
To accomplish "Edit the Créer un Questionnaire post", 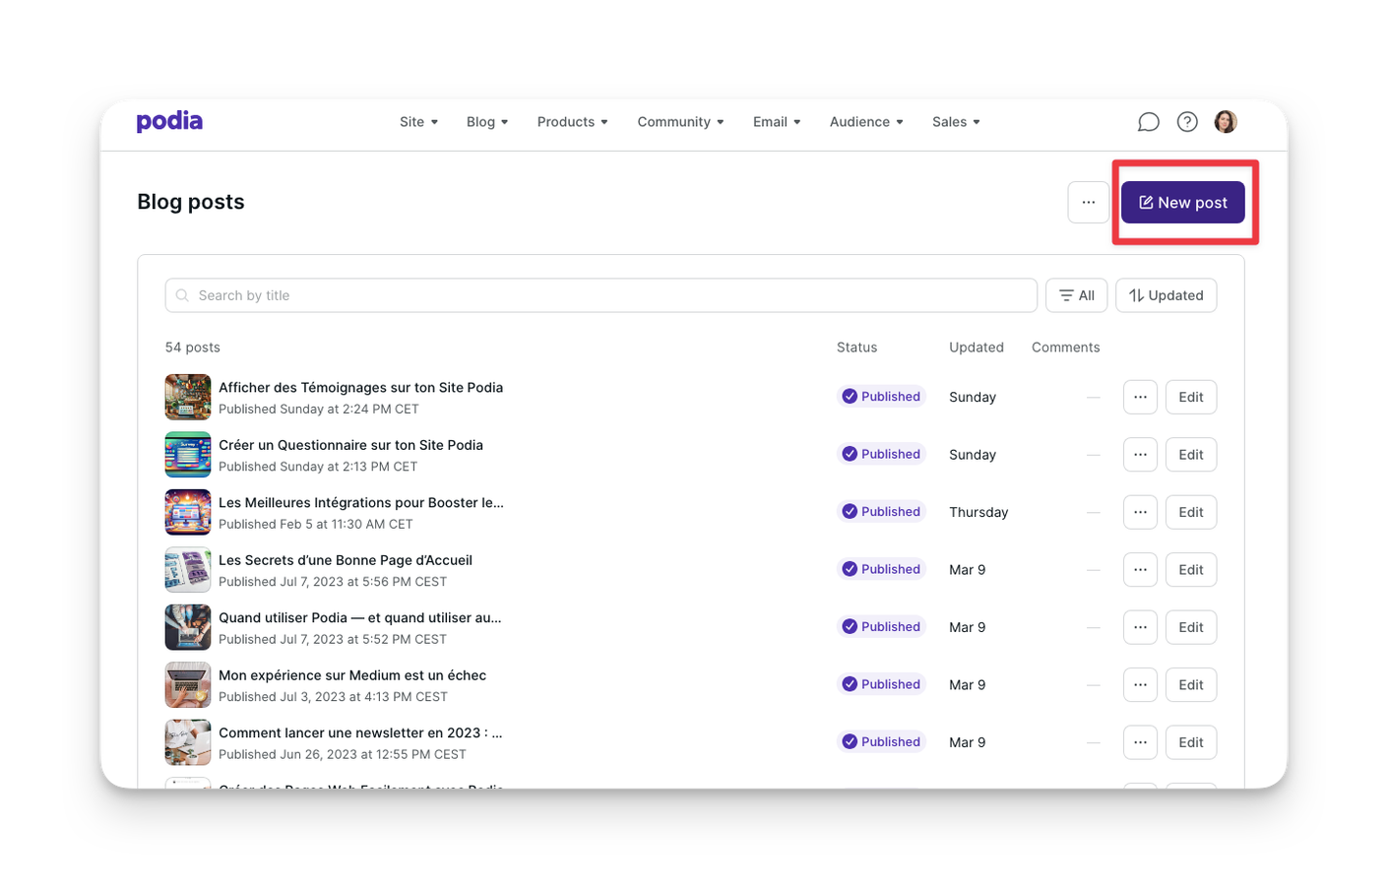I will click(1190, 455).
